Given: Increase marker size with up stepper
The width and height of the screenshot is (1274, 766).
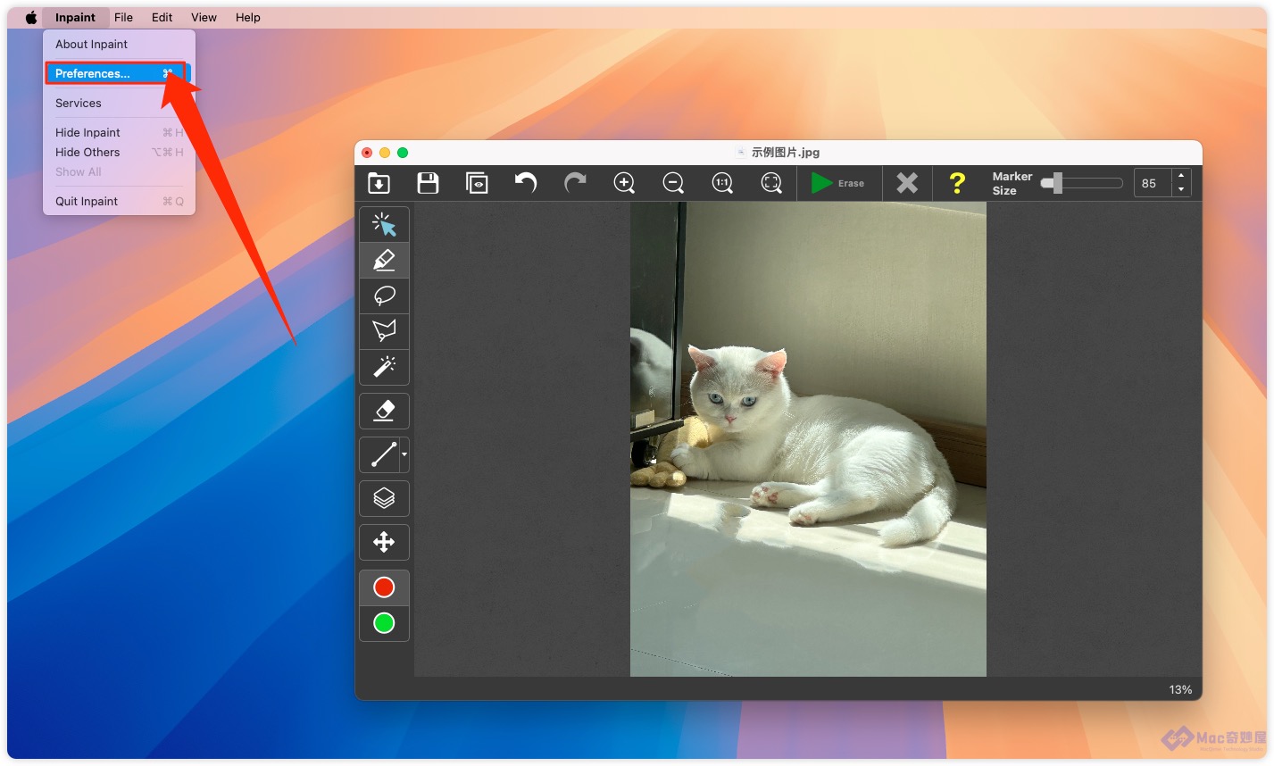Looking at the screenshot, I should coord(1181,176).
